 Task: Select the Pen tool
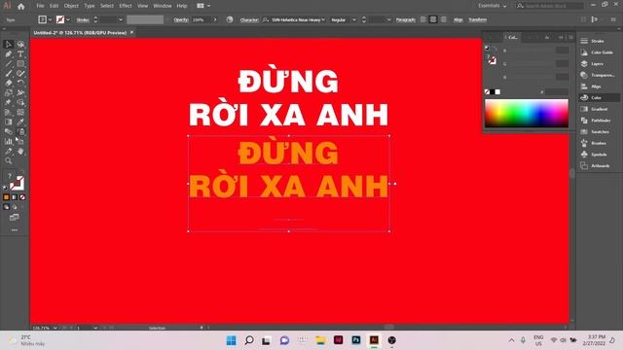coord(9,54)
